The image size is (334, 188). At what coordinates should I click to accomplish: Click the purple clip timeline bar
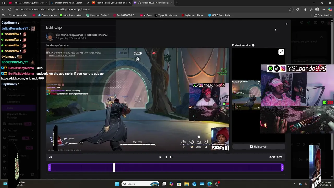[x=166, y=168]
